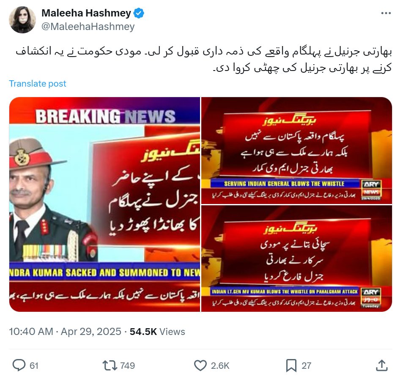Image resolution: width=403 pixels, height=381 pixels.
Task: Click the repost arrows icon
Action: (110, 365)
